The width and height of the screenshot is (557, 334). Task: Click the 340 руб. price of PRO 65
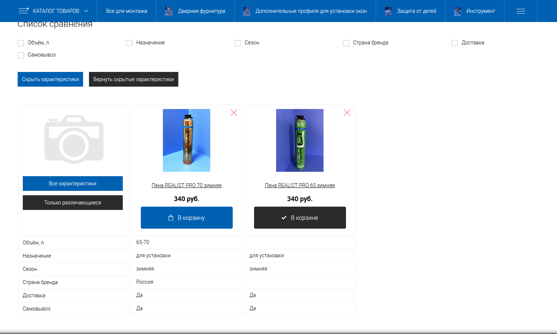300,199
